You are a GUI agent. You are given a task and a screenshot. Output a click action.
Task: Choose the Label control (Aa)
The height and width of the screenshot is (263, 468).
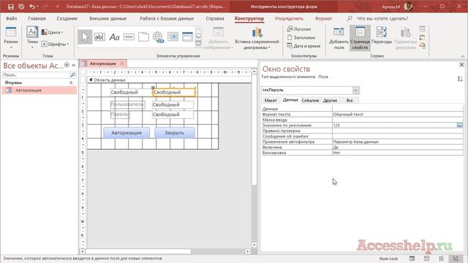coord(114,37)
